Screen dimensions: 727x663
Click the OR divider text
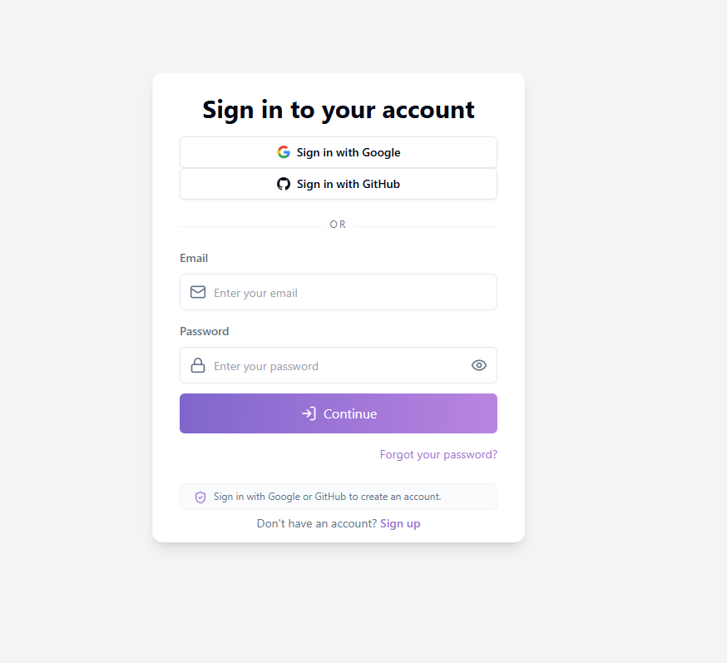[338, 224]
